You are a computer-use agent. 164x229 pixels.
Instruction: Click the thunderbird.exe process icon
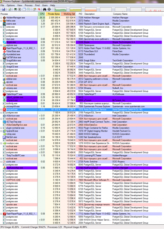(4, 55)
